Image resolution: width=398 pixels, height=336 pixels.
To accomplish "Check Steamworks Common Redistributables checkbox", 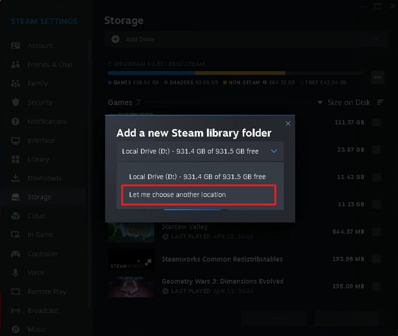I will click(x=376, y=259).
